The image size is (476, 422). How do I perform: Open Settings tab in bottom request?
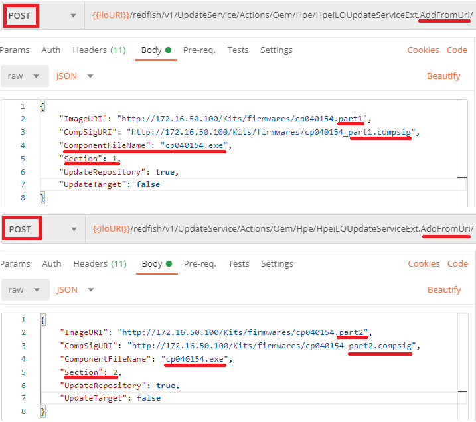pos(276,264)
